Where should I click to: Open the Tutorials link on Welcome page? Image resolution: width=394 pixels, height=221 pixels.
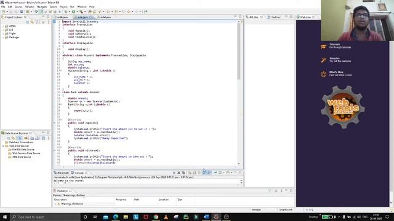334,44
